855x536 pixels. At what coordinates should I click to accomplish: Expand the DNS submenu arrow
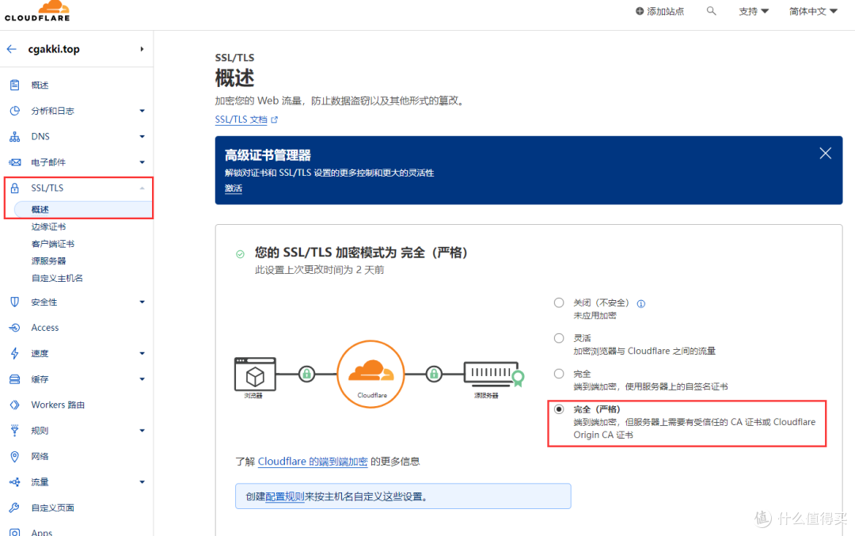point(142,136)
